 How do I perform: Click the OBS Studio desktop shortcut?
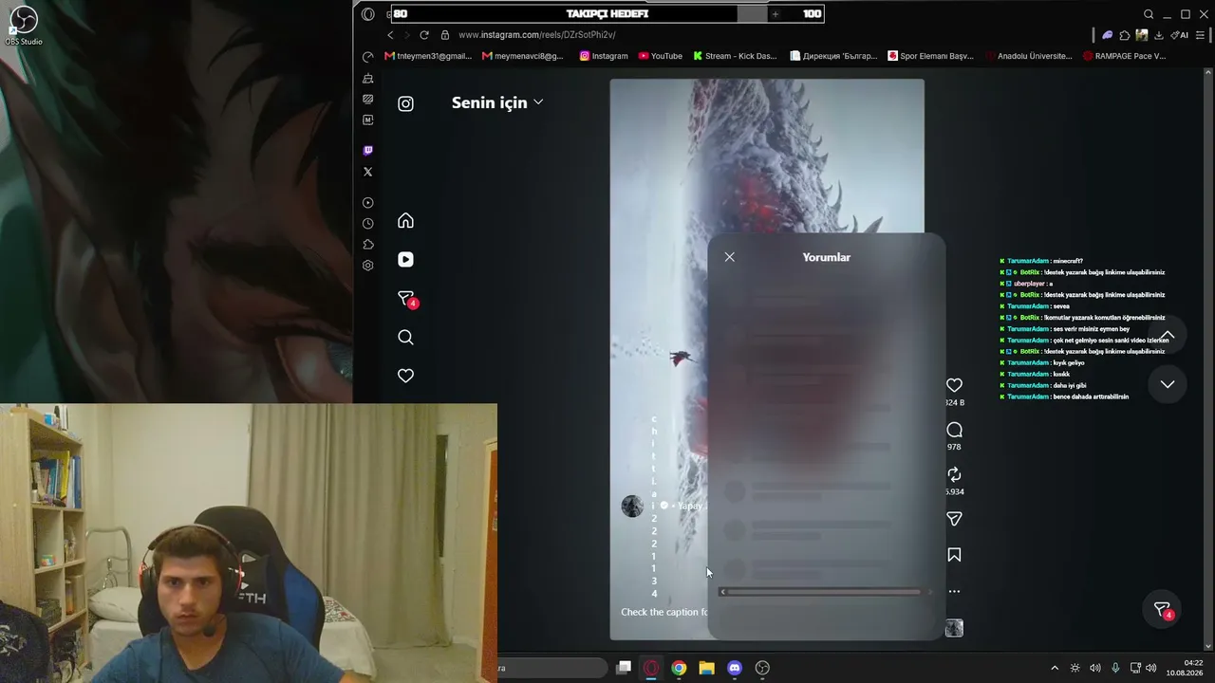tap(23, 26)
